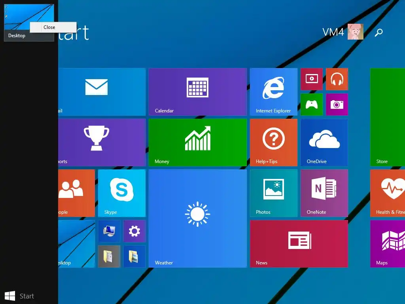Select Close in the context menu
Screen dimensions: 405x304
point(53,27)
